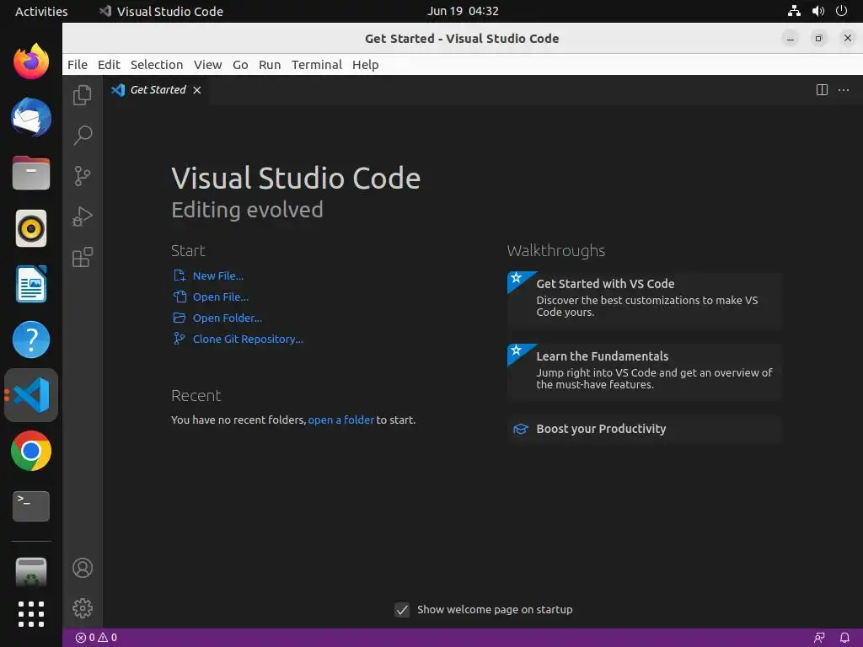Open the Help menu

366,65
